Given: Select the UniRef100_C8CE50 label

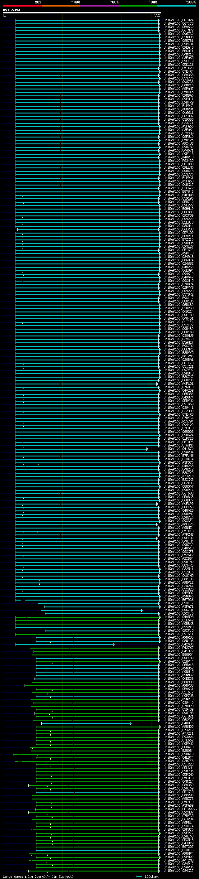Looking at the screenshot, I should (178, 507).
